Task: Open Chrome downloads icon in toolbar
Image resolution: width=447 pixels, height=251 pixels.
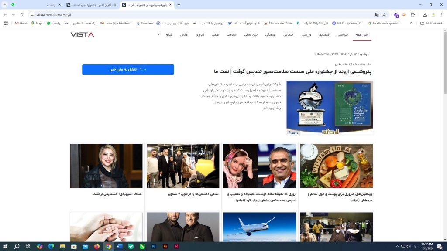Action: (x=425, y=14)
